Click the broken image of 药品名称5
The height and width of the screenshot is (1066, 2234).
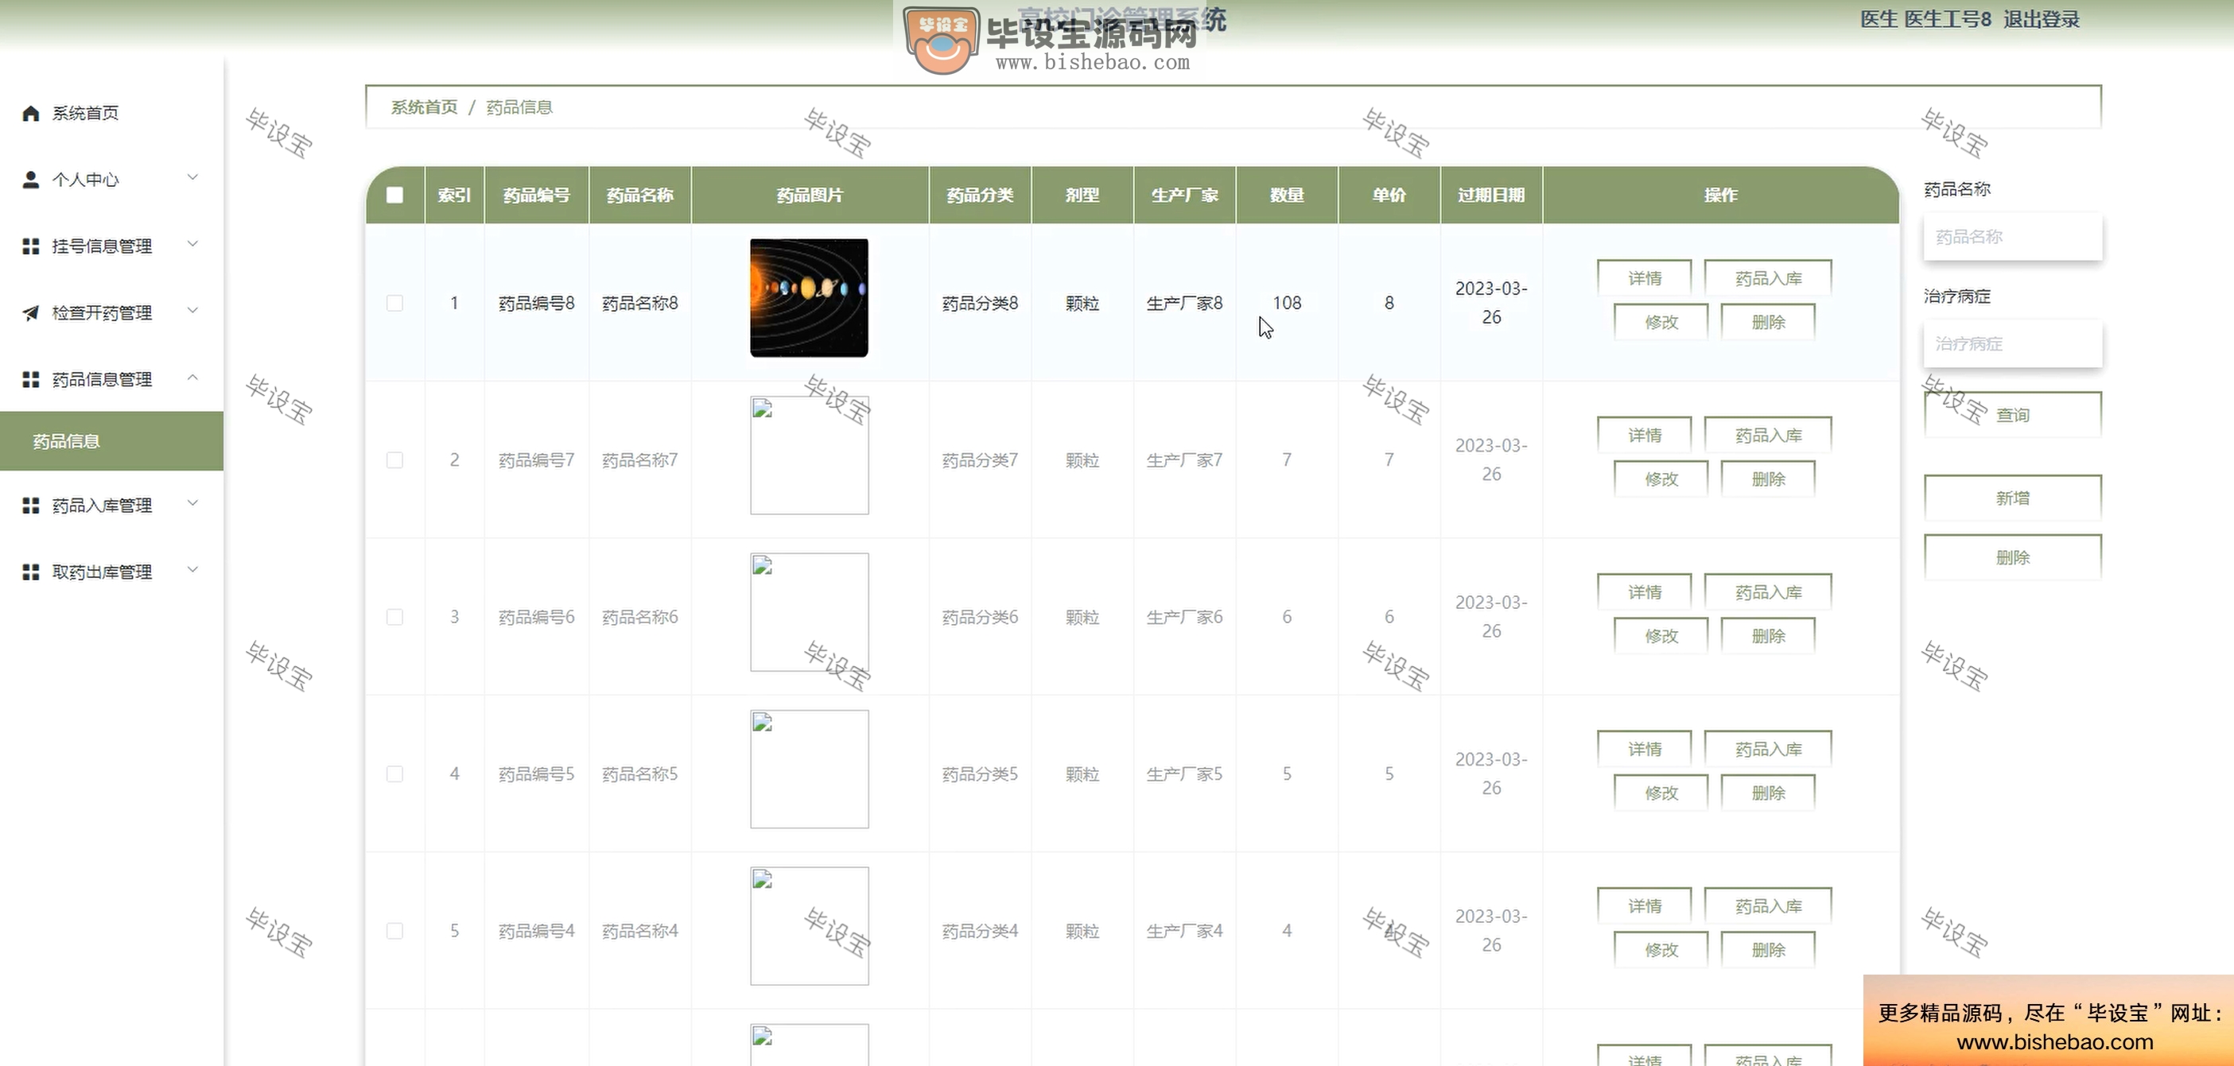pyautogui.click(x=809, y=769)
